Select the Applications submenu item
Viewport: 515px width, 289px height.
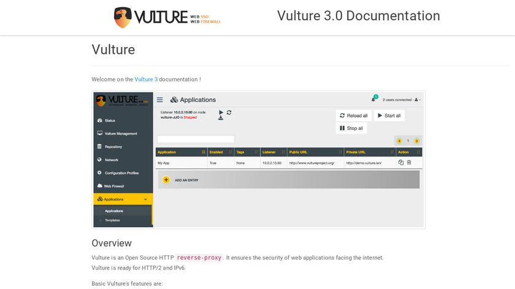tap(114, 211)
